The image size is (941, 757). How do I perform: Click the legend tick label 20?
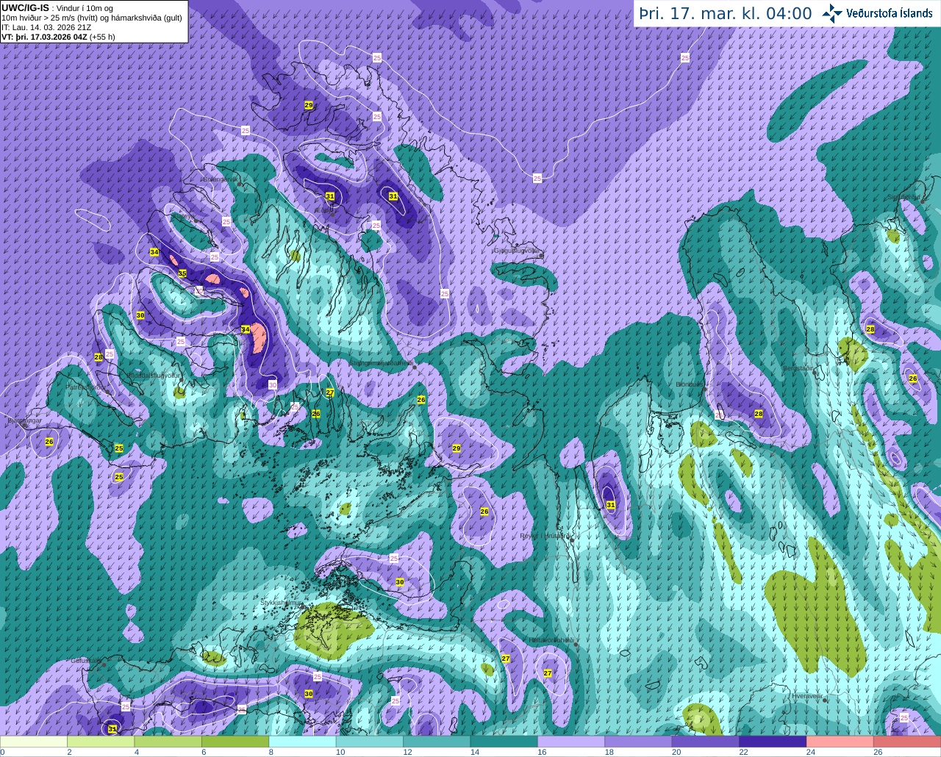(x=676, y=752)
